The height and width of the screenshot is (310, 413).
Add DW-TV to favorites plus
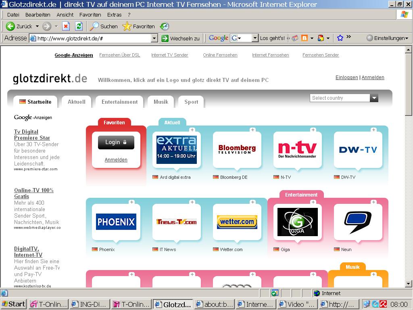pos(374,130)
